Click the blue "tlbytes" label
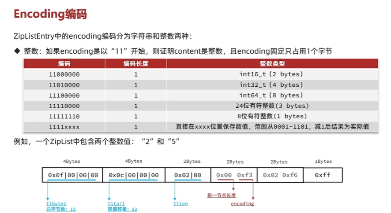 (x=56, y=204)
